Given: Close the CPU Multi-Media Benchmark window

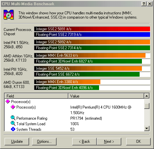Looking at the screenshot, I should [150, 4].
